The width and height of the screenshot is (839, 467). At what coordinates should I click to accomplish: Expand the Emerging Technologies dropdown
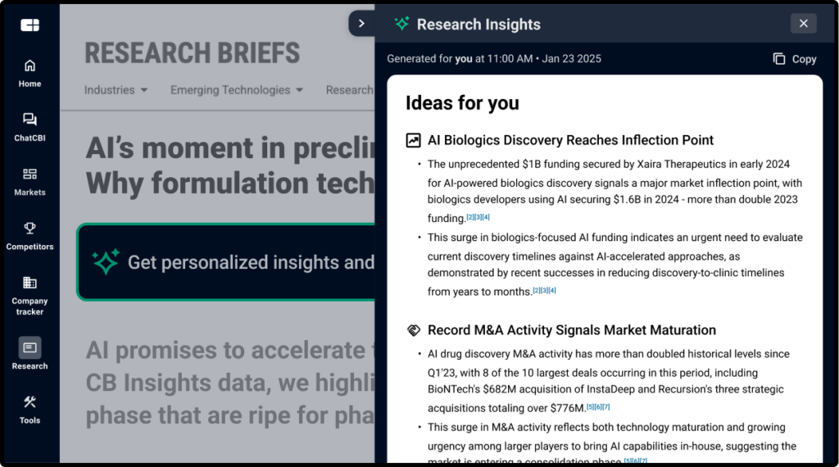click(237, 90)
